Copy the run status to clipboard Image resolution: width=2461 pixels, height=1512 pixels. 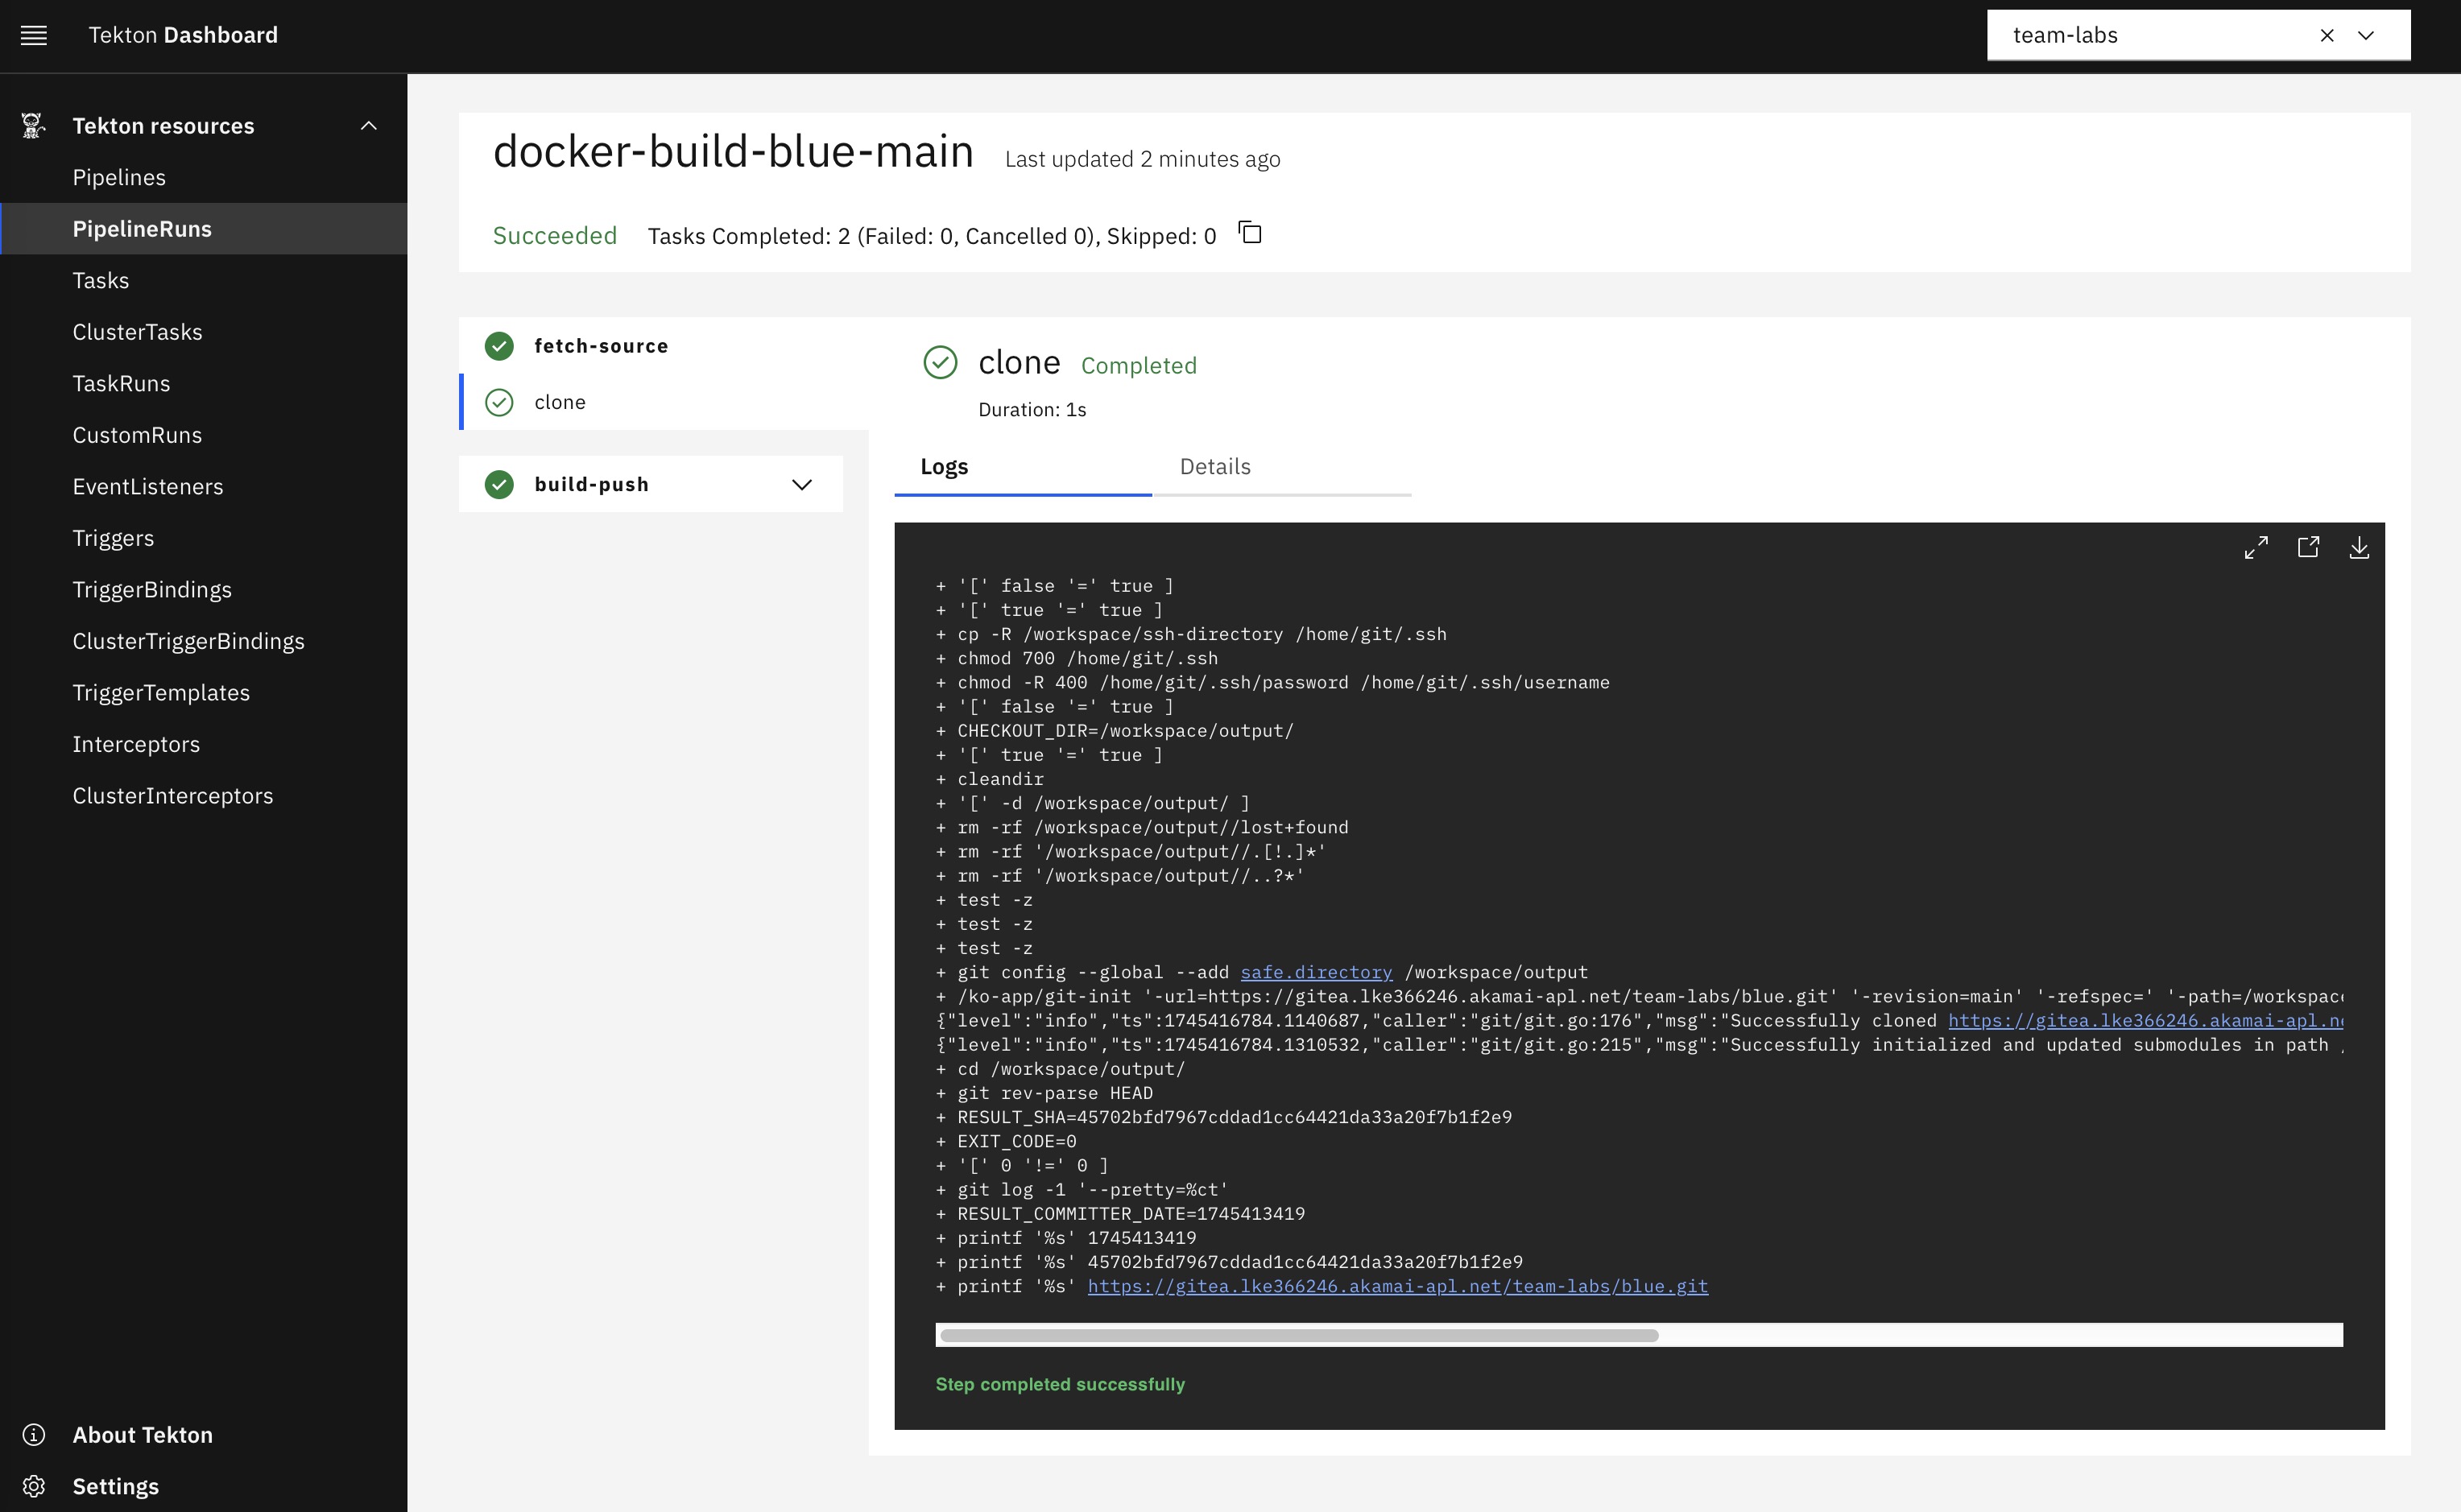pos(1250,234)
